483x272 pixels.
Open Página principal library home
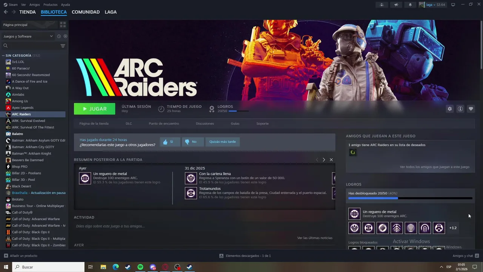[x=29, y=25]
